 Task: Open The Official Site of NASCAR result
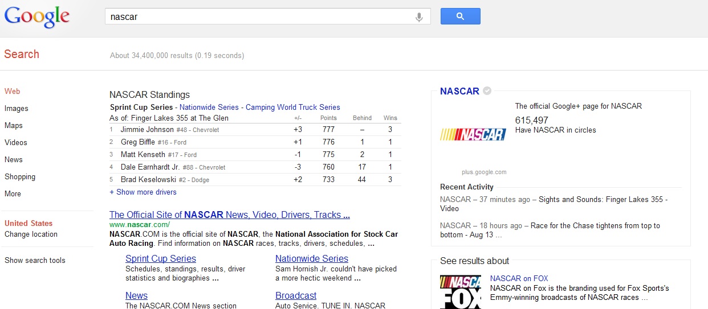click(230, 215)
